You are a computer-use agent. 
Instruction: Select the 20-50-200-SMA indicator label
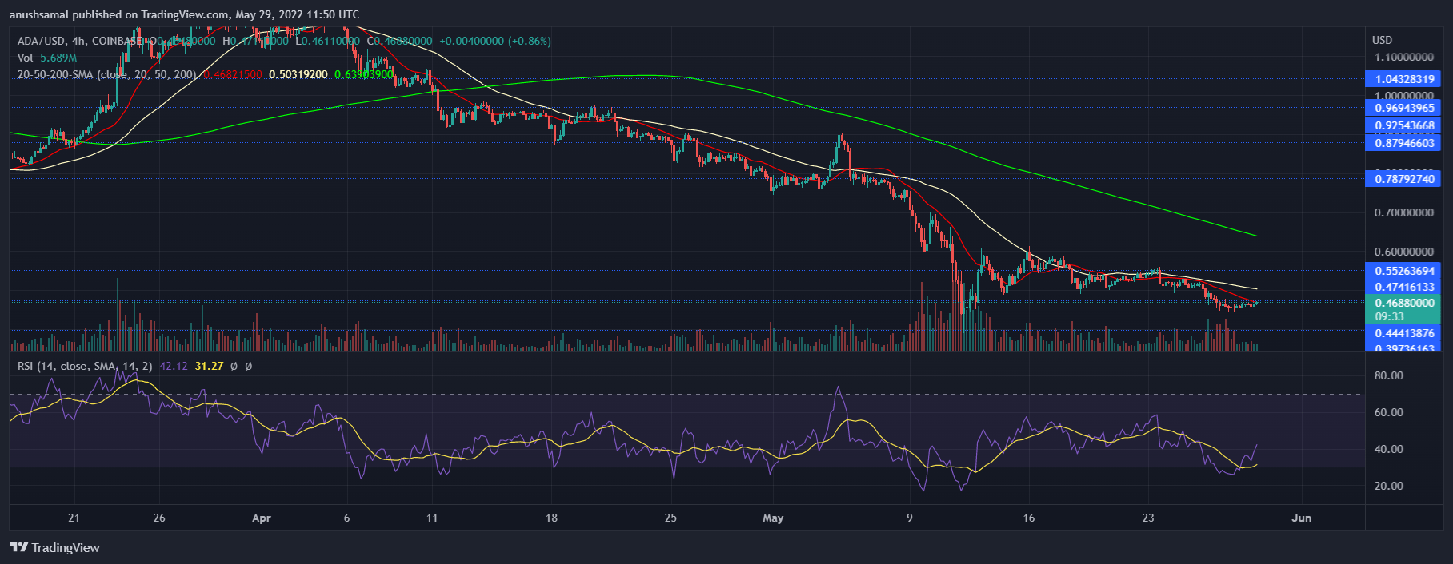tap(108, 74)
